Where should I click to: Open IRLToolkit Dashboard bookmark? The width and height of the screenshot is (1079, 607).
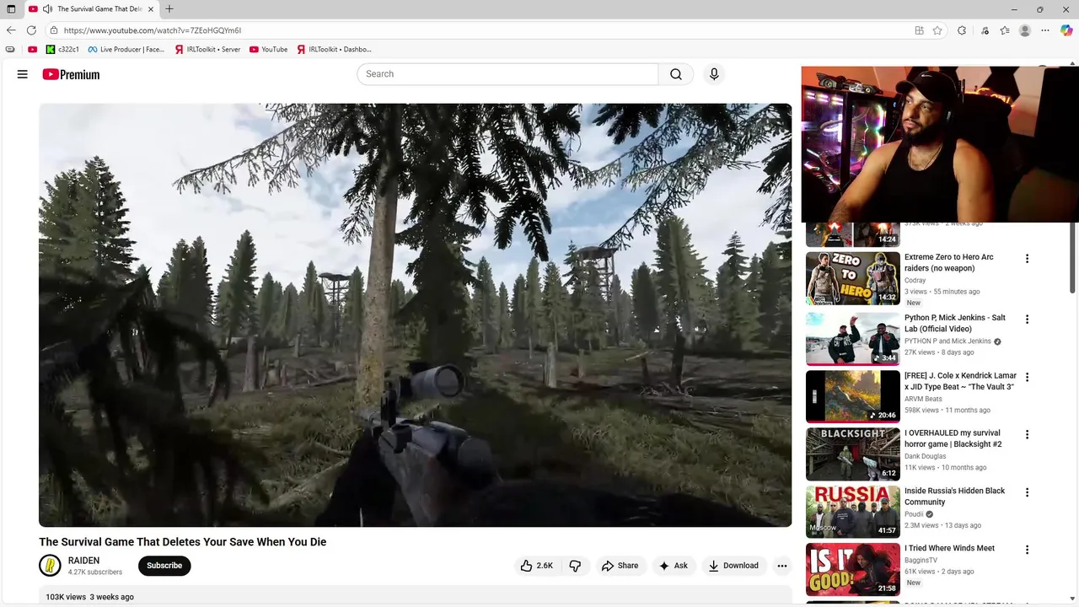(x=335, y=49)
